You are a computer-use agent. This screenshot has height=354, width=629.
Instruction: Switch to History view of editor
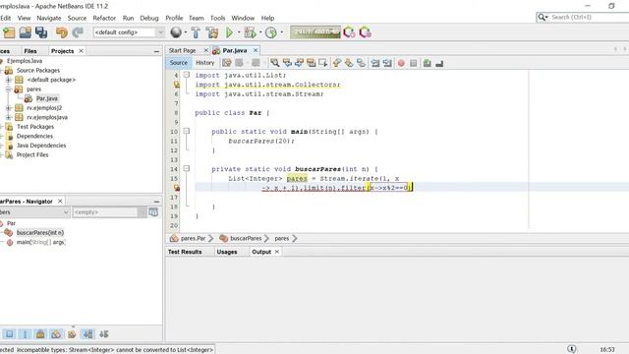205,63
